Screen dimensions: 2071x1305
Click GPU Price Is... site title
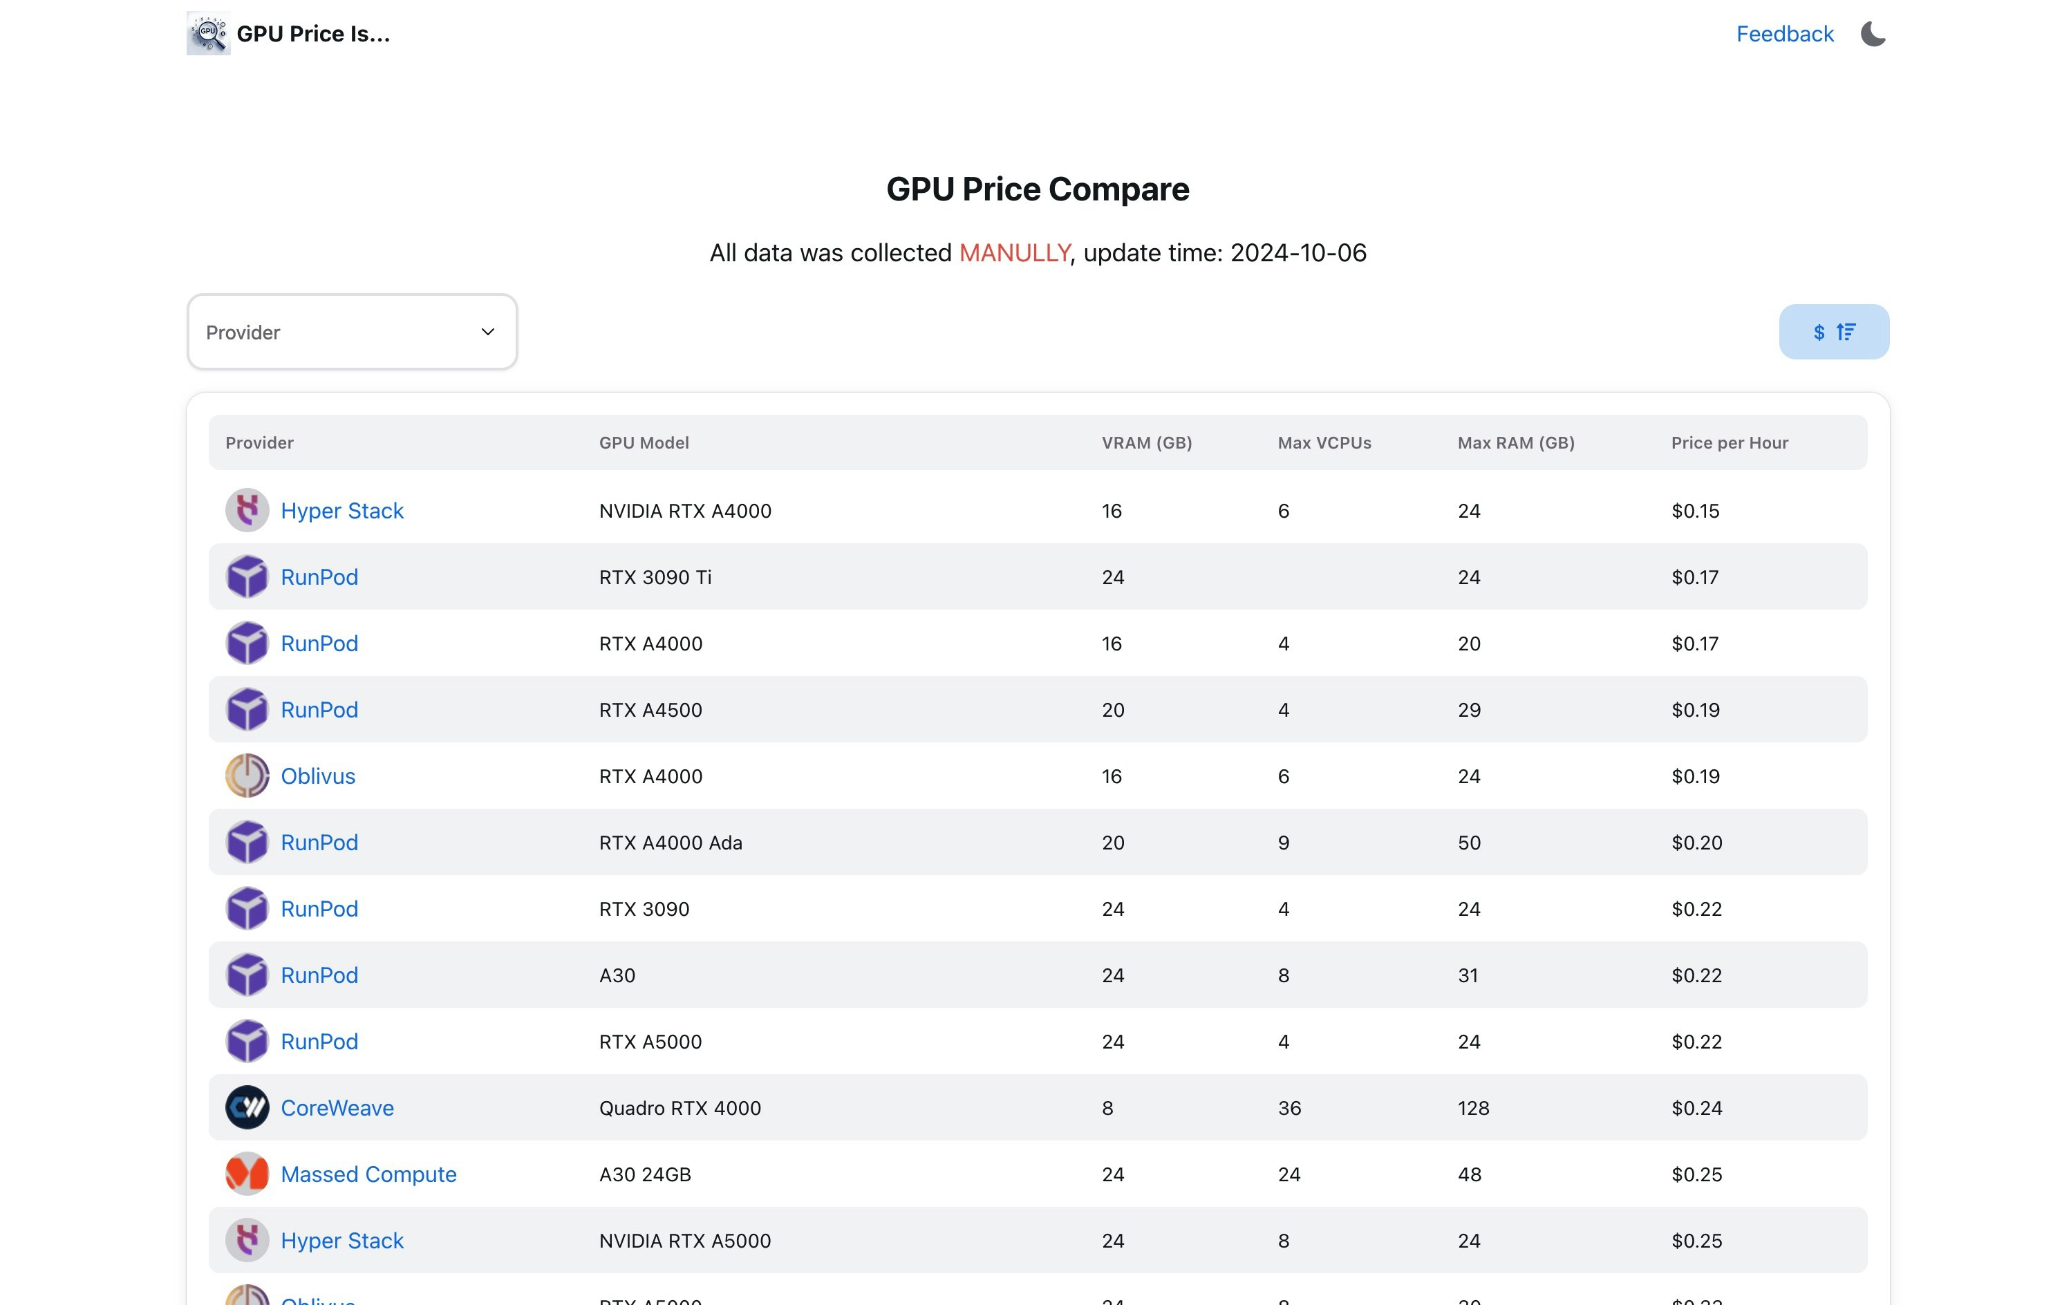coord(313,34)
